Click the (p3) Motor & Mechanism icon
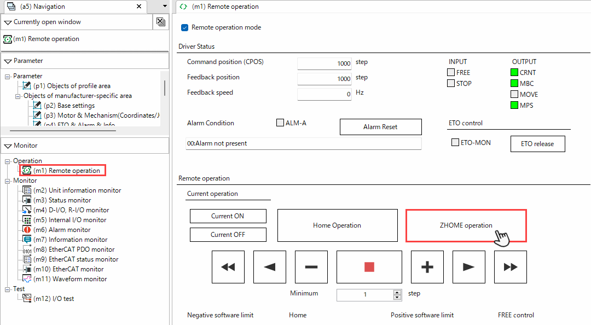591x325 pixels. coord(37,115)
